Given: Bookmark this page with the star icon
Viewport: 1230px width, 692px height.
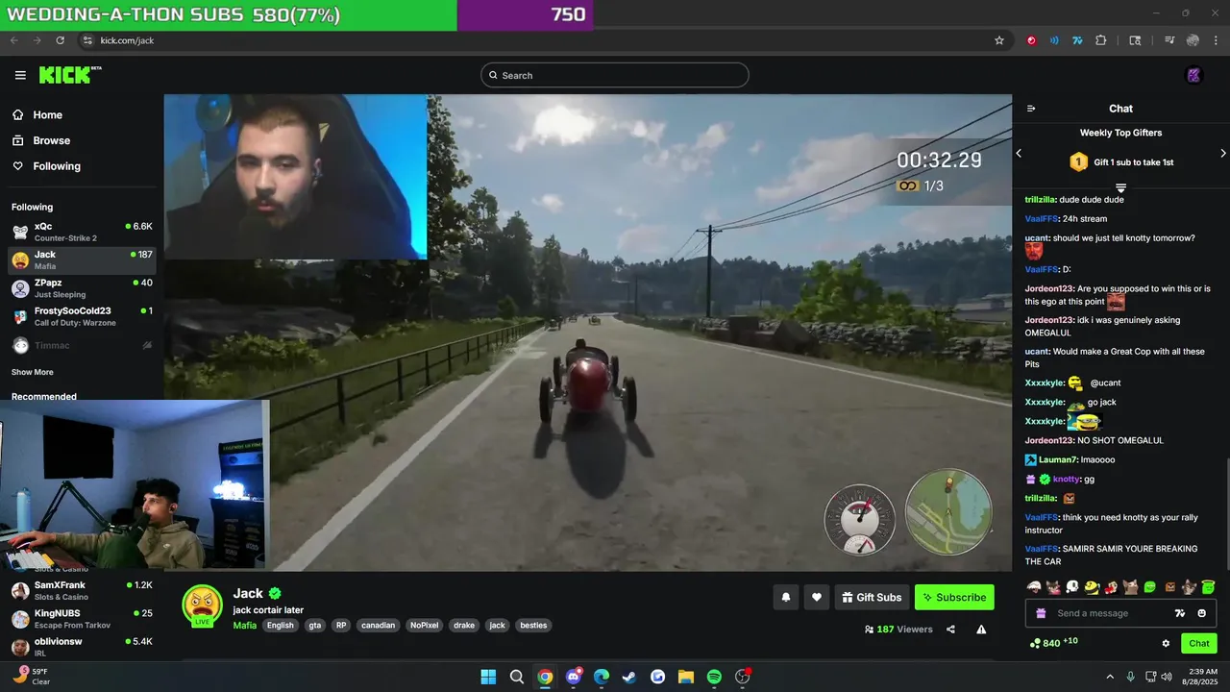Looking at the screenshot, I should tap(999, 40).
